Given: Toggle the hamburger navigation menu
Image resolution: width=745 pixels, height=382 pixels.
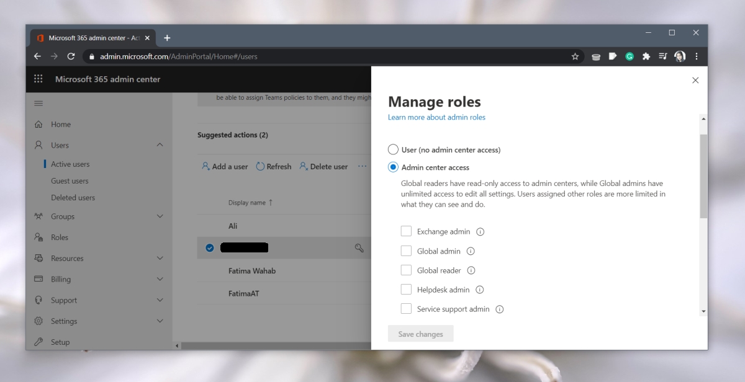Looking at the screenshot, I should 38,103.
